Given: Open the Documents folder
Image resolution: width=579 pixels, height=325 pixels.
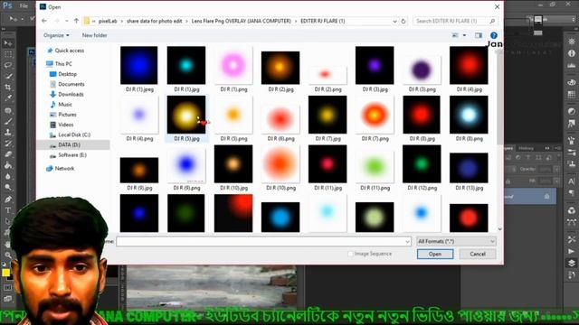Looking at the screenshot, I should coord(71,84).
